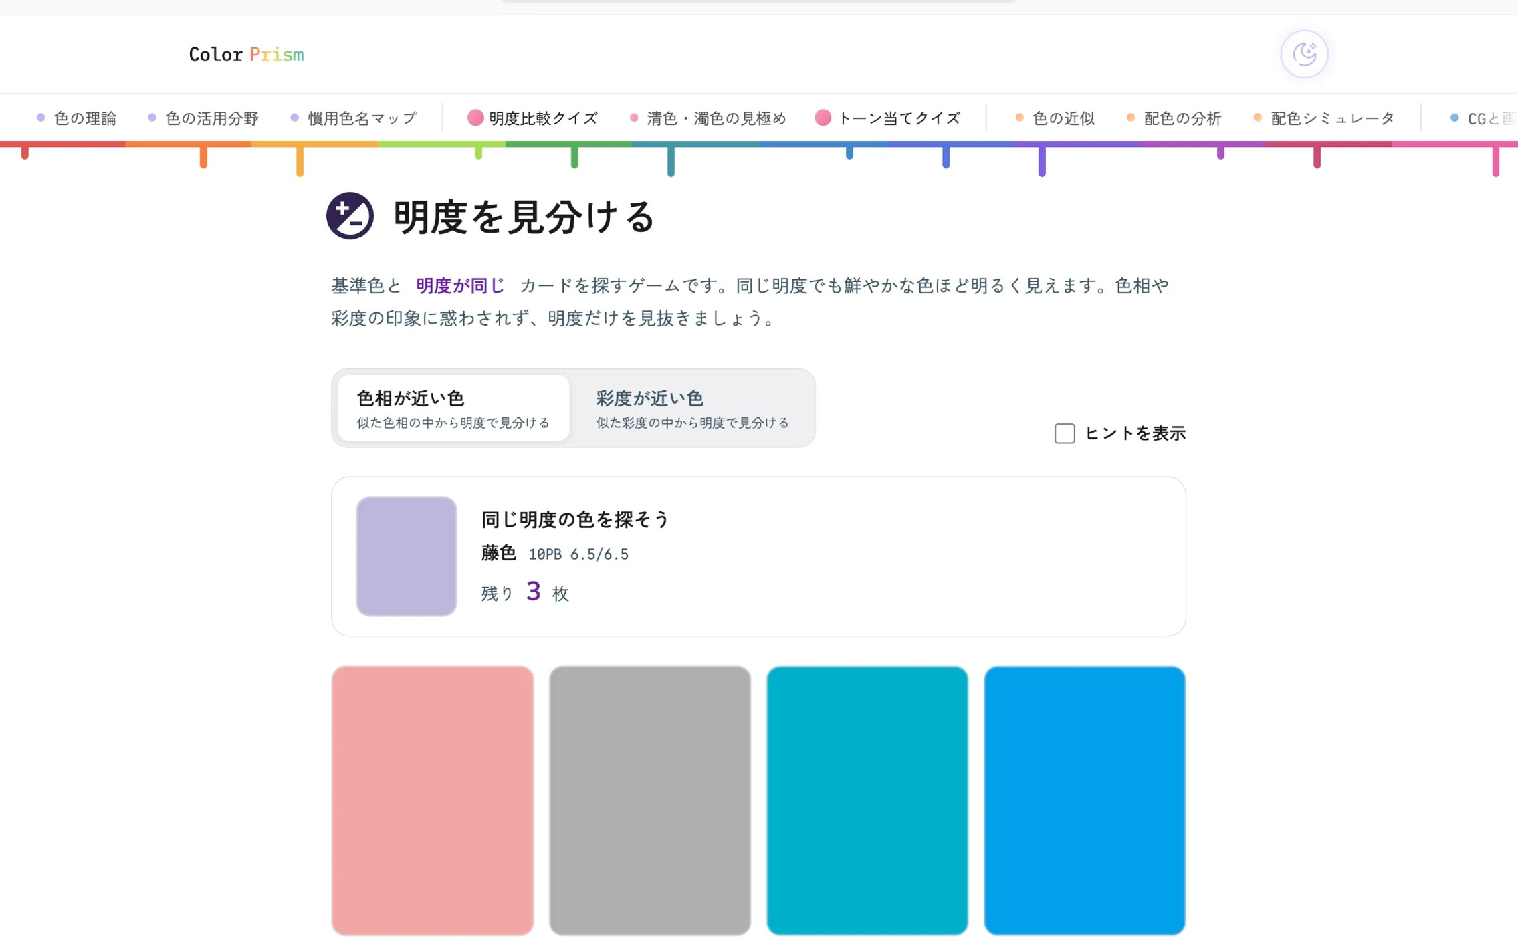Click the brightness plus-minus heading icon
Screen dimensions: 1518x948
[x=350, y=216]
